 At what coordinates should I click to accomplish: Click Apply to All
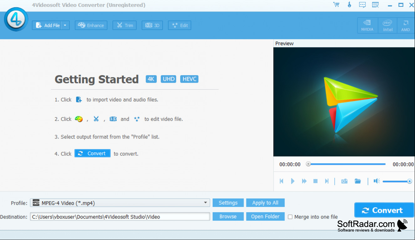pos(266,203)
